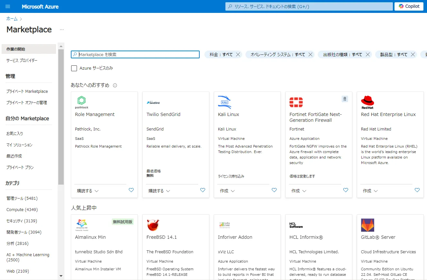Check the Azure サービスのみ checkbox
Viewport: 427px width, 280px height.
click(x=74, y=68)
